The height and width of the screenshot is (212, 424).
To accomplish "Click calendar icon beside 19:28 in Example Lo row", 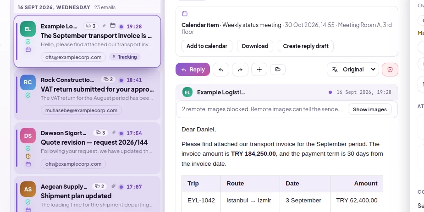I will tap(113, 26).
